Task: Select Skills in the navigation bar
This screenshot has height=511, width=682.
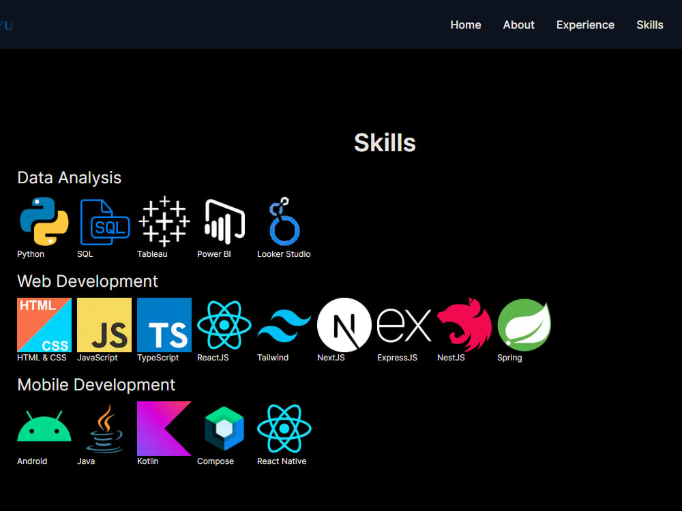Action: (x=650, y=25)
